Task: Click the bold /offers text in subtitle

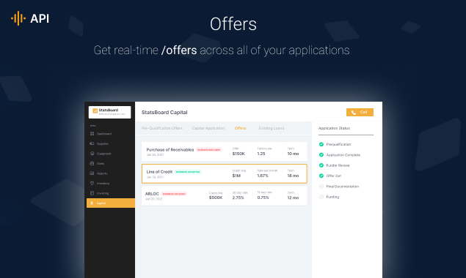Action: coord(179,50)
